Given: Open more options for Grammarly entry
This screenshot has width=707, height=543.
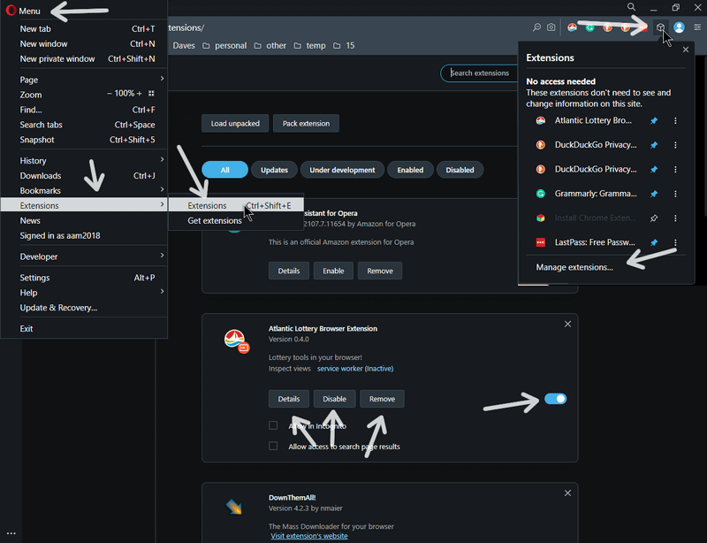Looking at the screenshot, I should (x=675, y=194).
